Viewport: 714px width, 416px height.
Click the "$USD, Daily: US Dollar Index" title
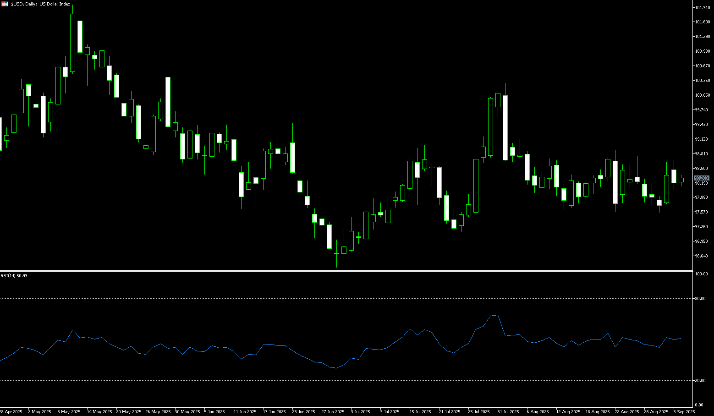pyautogui.click(x=40, y=4)
